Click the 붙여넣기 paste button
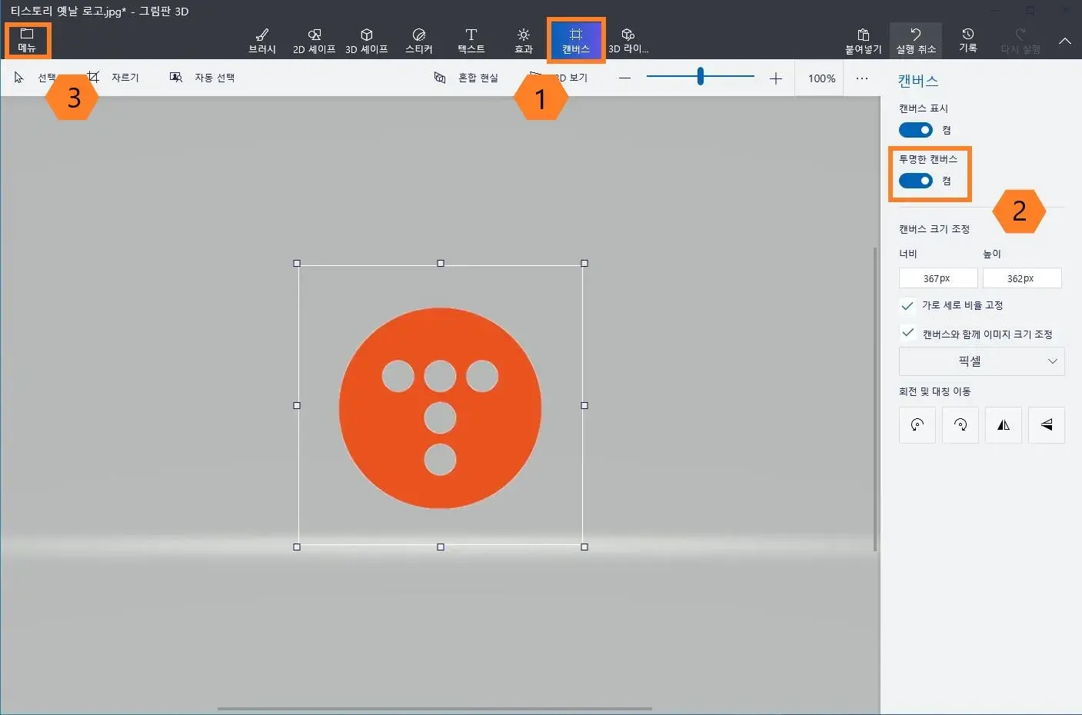 pyautogui.click(x=864, y=41)
